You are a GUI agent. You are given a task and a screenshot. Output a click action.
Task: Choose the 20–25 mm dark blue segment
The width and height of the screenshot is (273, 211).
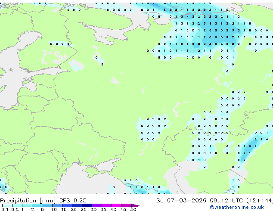77,205
